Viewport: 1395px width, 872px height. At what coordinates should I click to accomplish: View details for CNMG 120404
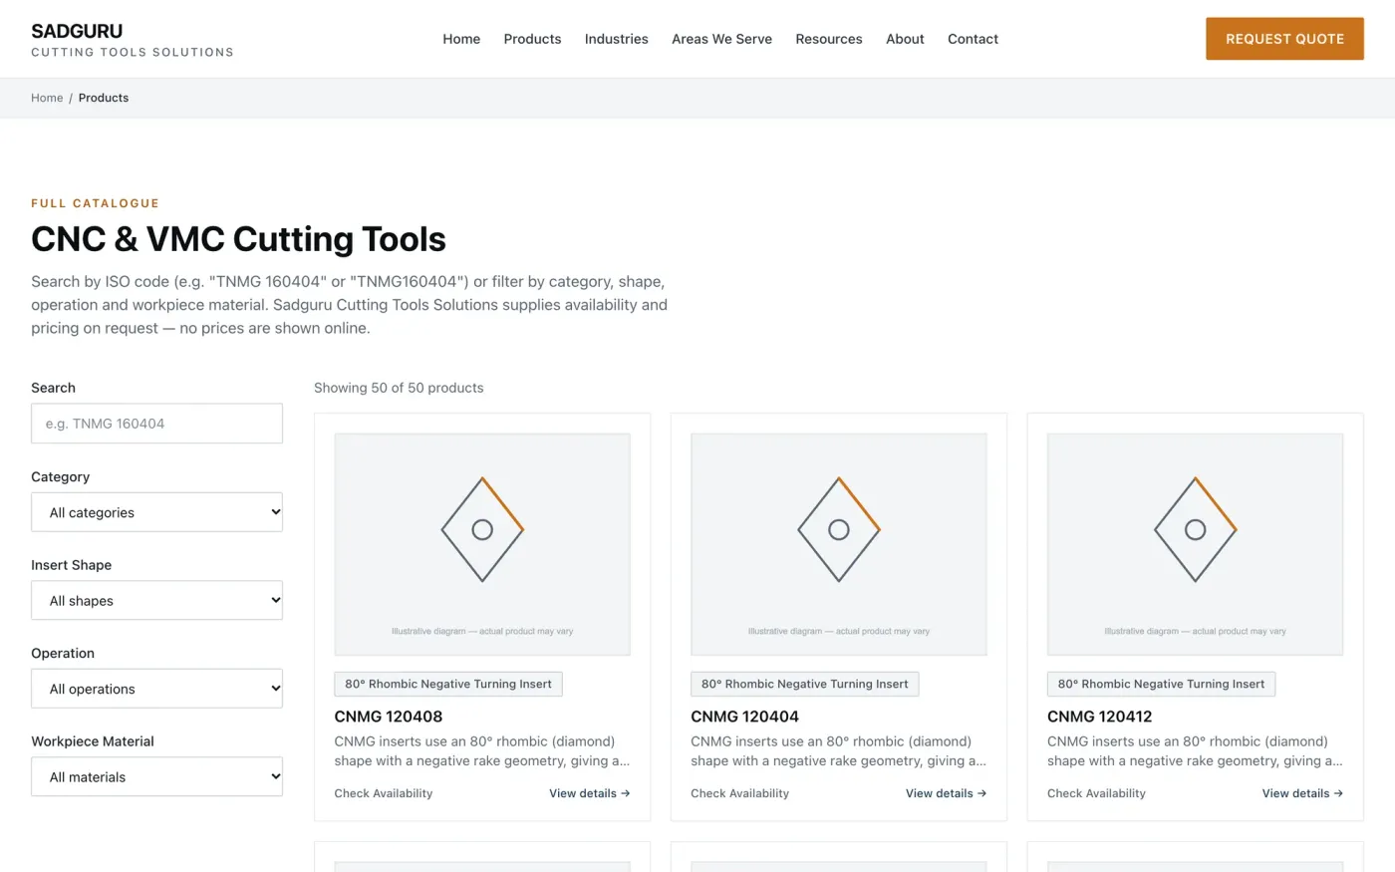pyautogui.click(x=946, y=793)
